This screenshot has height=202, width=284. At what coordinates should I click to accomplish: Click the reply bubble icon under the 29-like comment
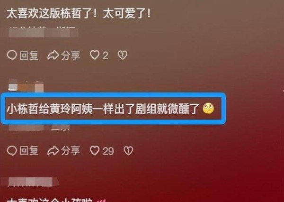click(12, 151)
